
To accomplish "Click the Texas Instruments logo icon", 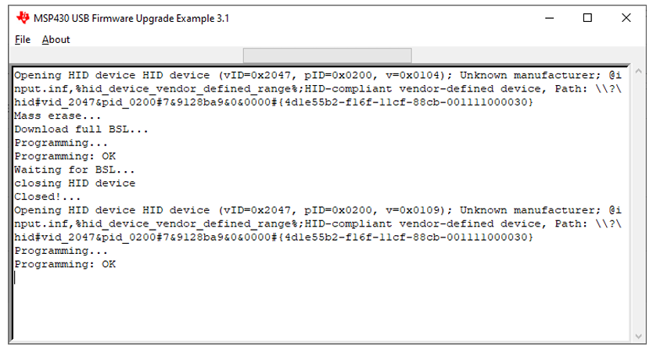I will point(21,18).
